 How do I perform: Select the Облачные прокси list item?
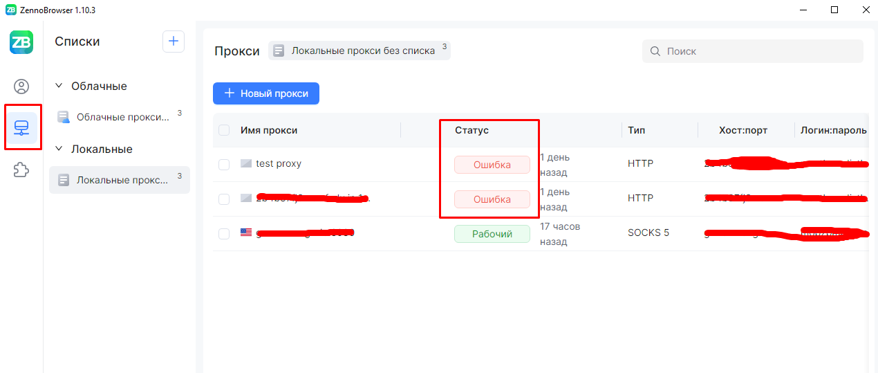(x=119, y=117)
